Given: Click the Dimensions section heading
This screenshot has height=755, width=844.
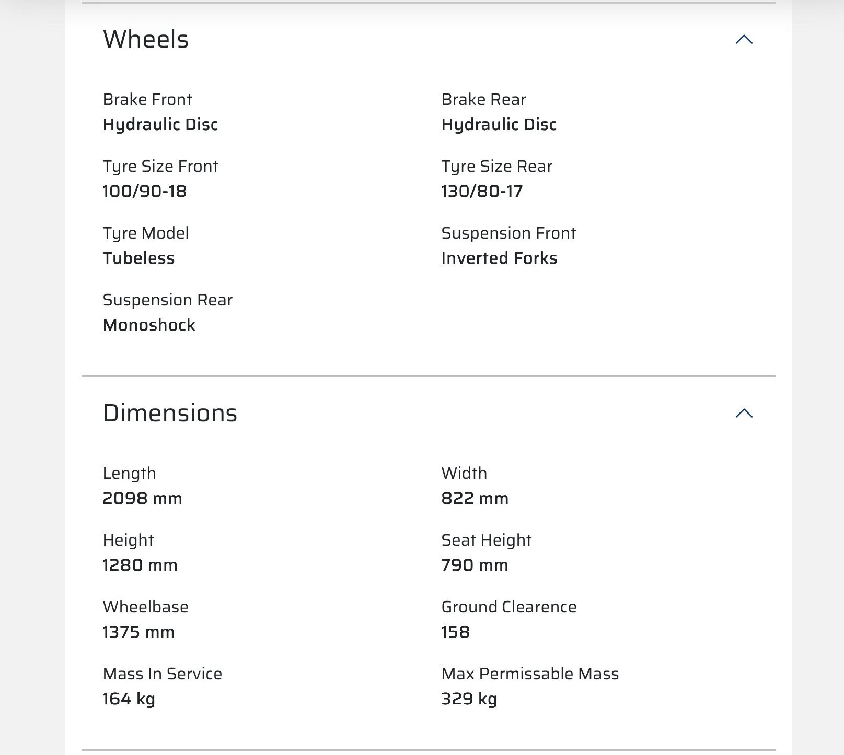Looking at the screenshot, I should point(170,414).
